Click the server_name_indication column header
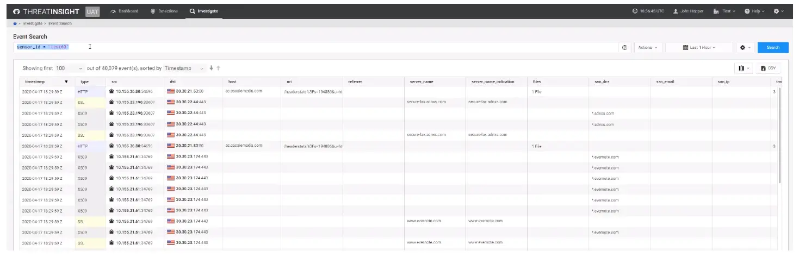The image size is (799, 263). pos(496,82)
